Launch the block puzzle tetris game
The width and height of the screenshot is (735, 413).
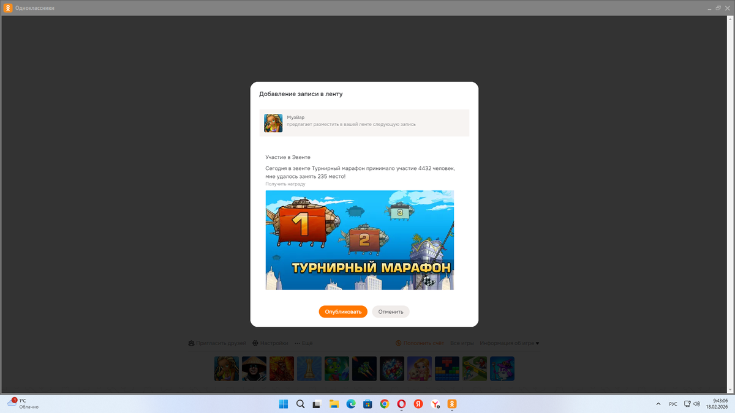pyautogui.click(x=447, y=369)
